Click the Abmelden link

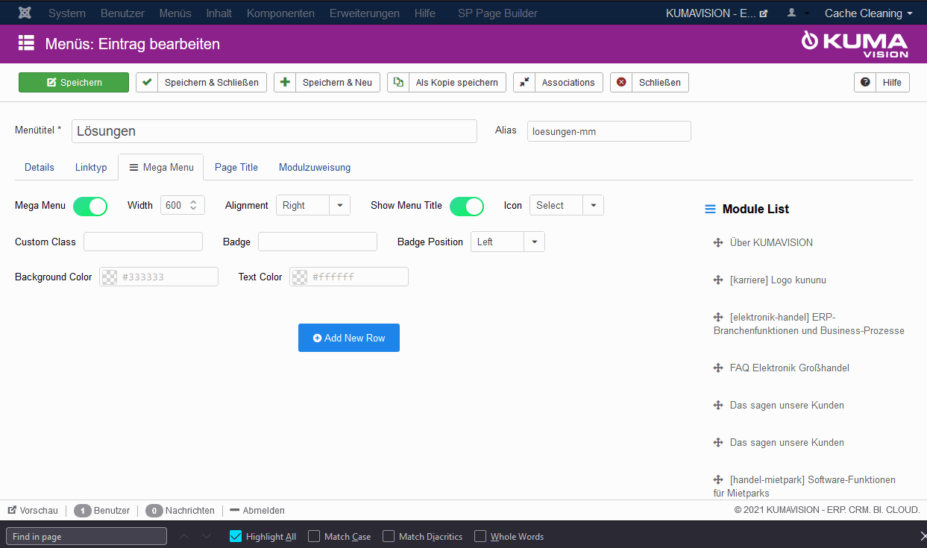(x=257, y=511)
